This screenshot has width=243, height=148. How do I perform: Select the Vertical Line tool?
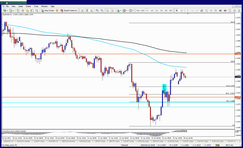(x=187, y=11)
